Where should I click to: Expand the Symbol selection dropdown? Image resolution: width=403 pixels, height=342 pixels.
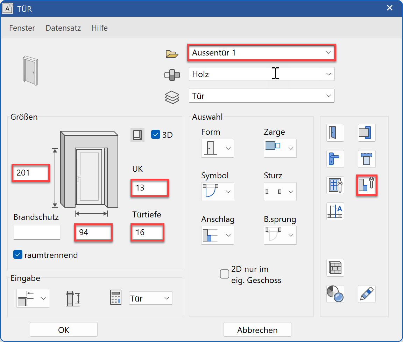217,192
